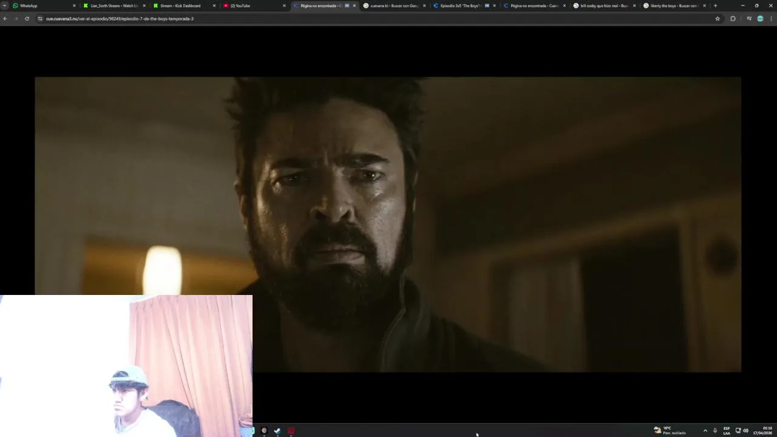This screenshot has width=777, height=437.
Task: Go back to the previous page
Action: pos(5,19)
